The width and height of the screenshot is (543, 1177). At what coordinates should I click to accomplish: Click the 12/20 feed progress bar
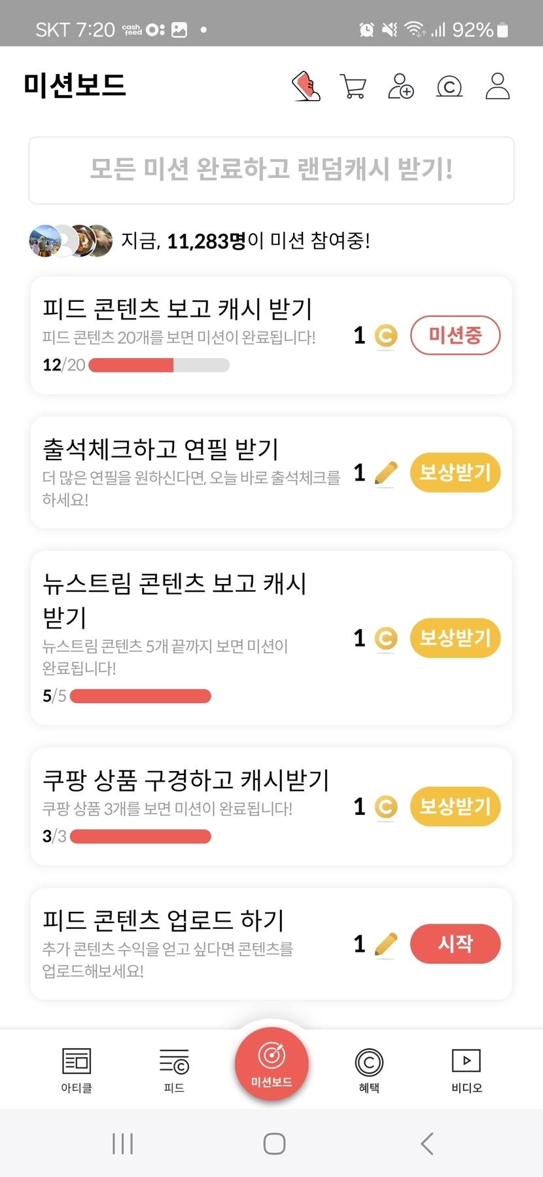coord(159,365)
